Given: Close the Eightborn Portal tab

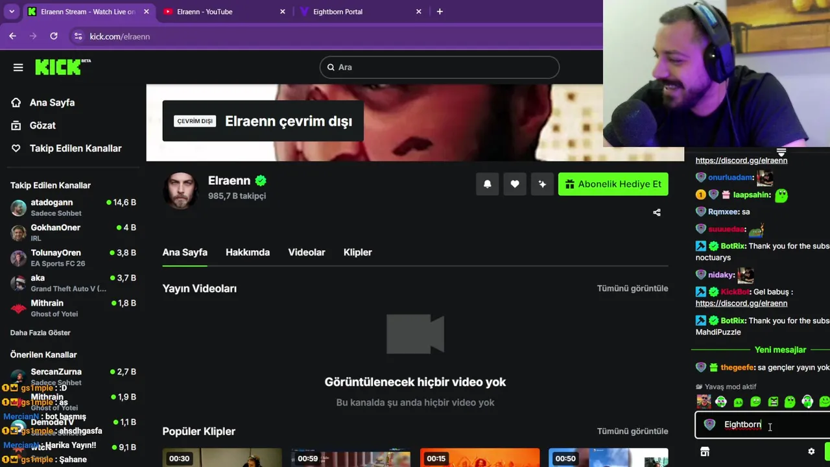Looking at the screenshot, I should [419, 12].
